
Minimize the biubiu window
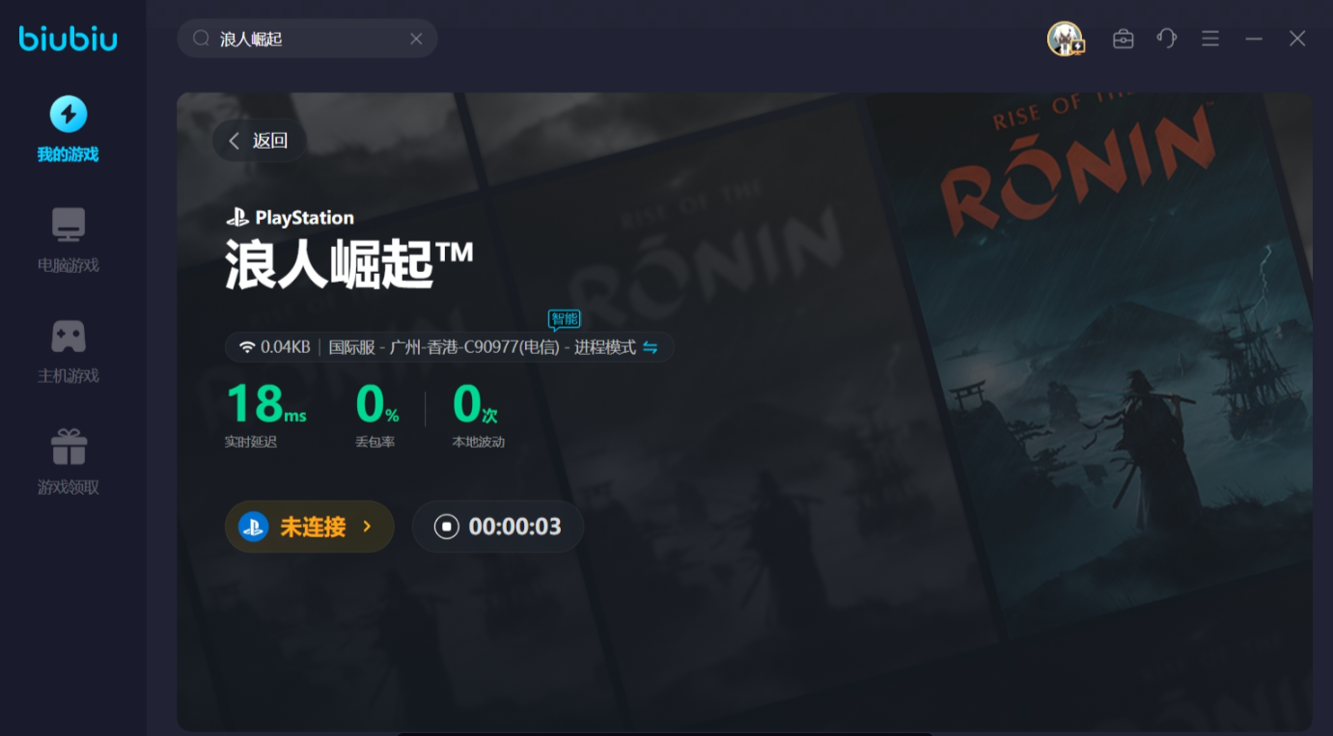point(1254,39)
